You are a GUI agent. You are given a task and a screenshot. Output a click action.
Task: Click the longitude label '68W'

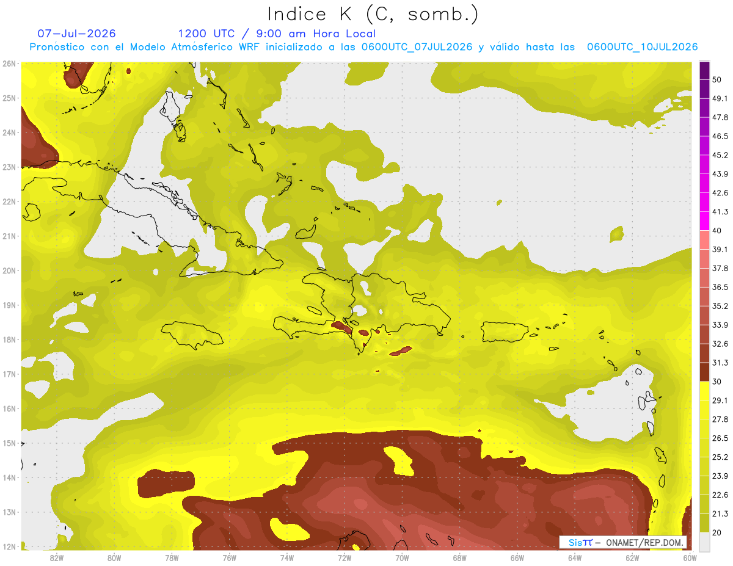tap(460, 557)
